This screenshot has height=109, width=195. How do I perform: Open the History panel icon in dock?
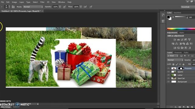click(x=163, y=15)
